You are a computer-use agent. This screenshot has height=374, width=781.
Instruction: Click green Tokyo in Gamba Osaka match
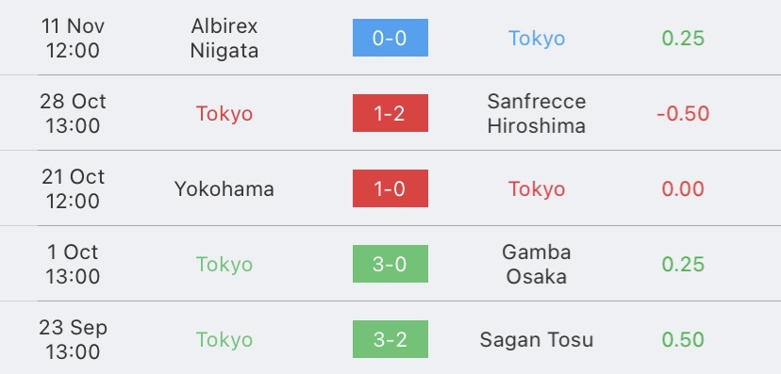(224, 264)
